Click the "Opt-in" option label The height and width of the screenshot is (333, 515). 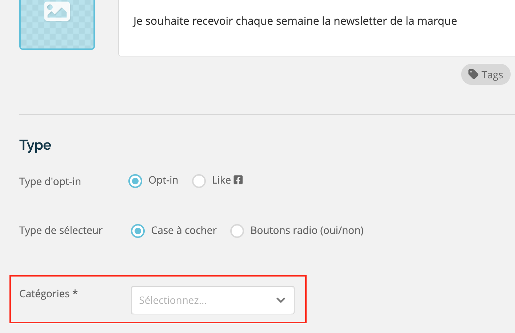click(163, 180)
